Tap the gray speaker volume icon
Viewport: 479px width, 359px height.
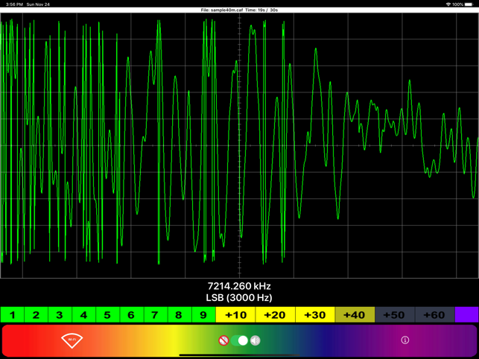click(255, 340)
